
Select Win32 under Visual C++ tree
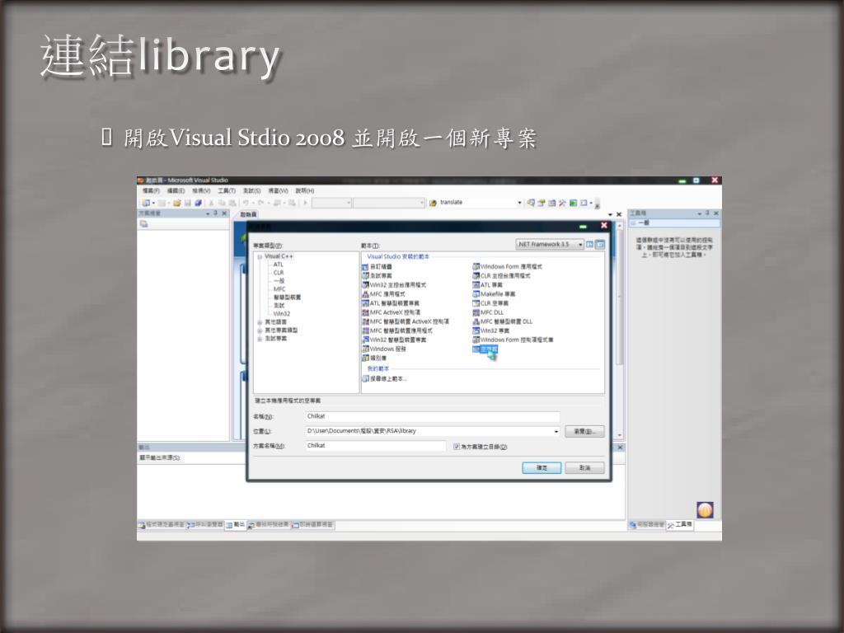[282, 313]
